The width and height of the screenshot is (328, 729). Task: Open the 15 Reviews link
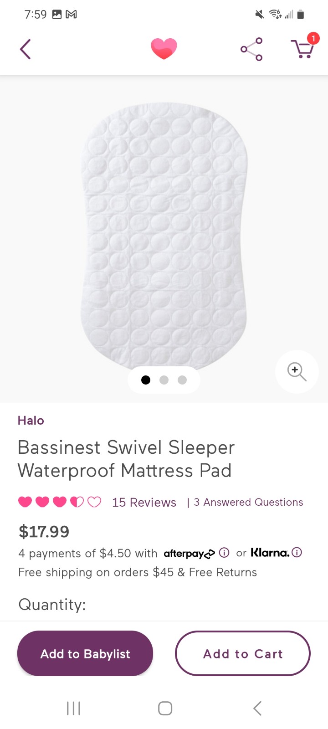[144, 502]
